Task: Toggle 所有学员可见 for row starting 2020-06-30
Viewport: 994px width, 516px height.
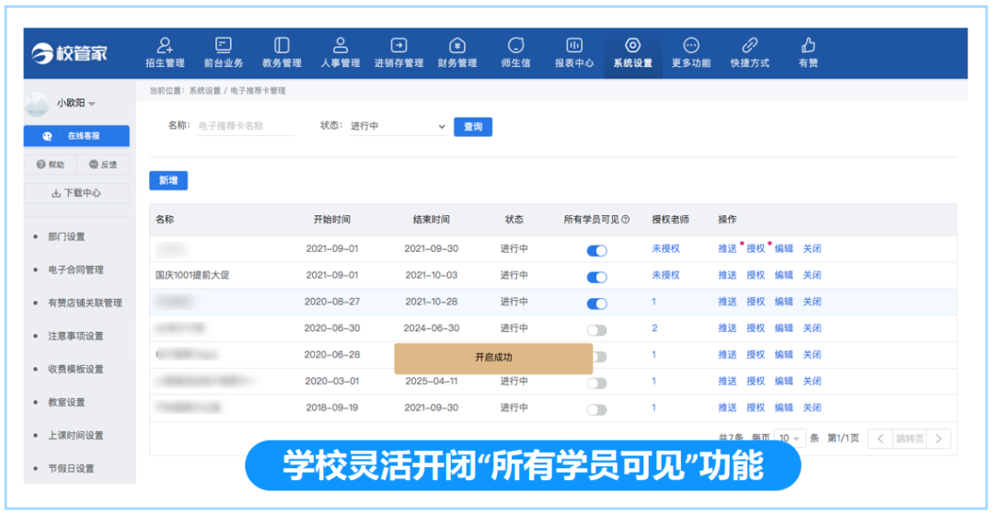Action: (596, 330)
